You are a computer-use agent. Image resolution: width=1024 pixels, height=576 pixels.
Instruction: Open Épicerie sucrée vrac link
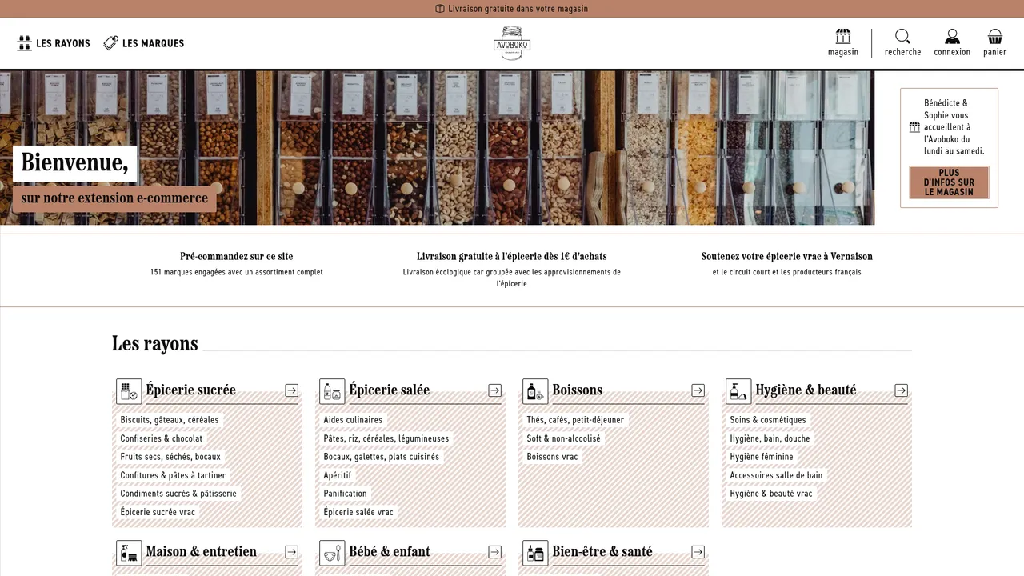point(158,512)
